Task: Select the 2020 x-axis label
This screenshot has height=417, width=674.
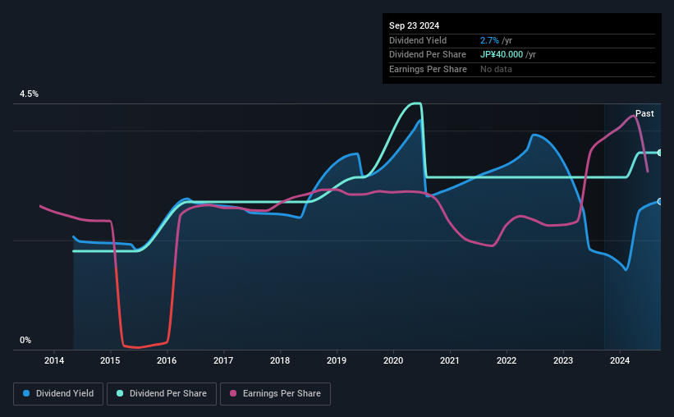Action: pyautogui.click(x=393, y=360)
